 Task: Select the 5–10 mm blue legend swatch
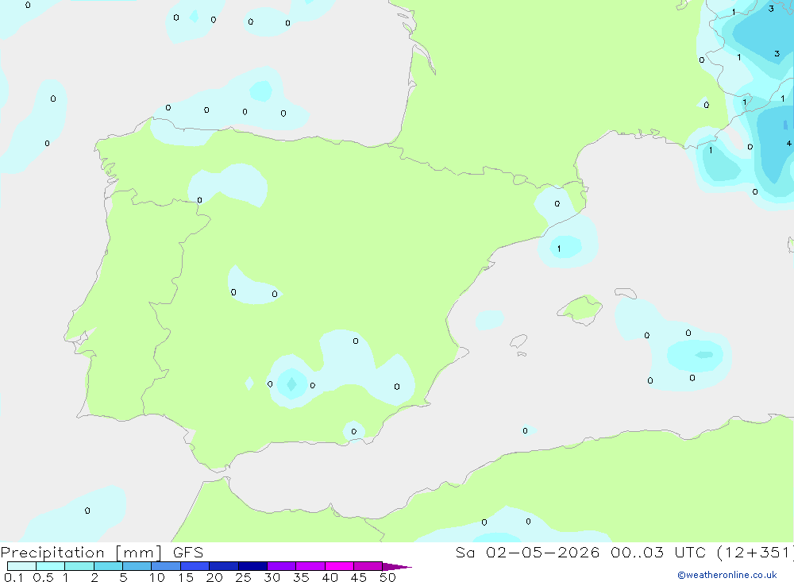click(x=137, y=566)
